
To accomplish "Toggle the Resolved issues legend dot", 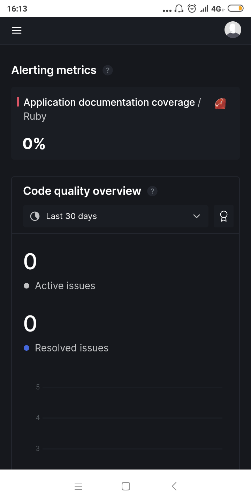I will (26, 348).
